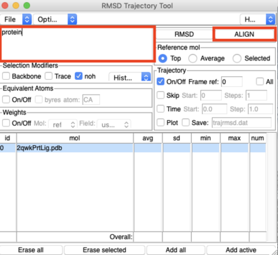
Task: Click the mol column header
Action: point(75,138)
